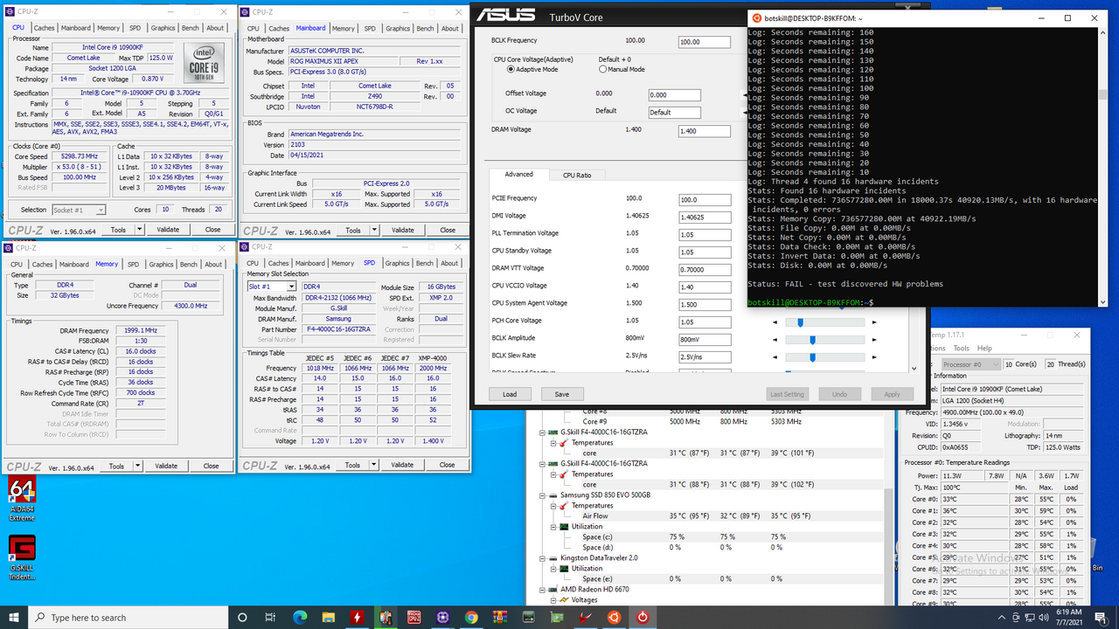The width and height of the screenshot is (1119, 629).
Task: Open Ubuntu terminal icon on taskbar
Action: pyautogui.click(x=614, y=617)
